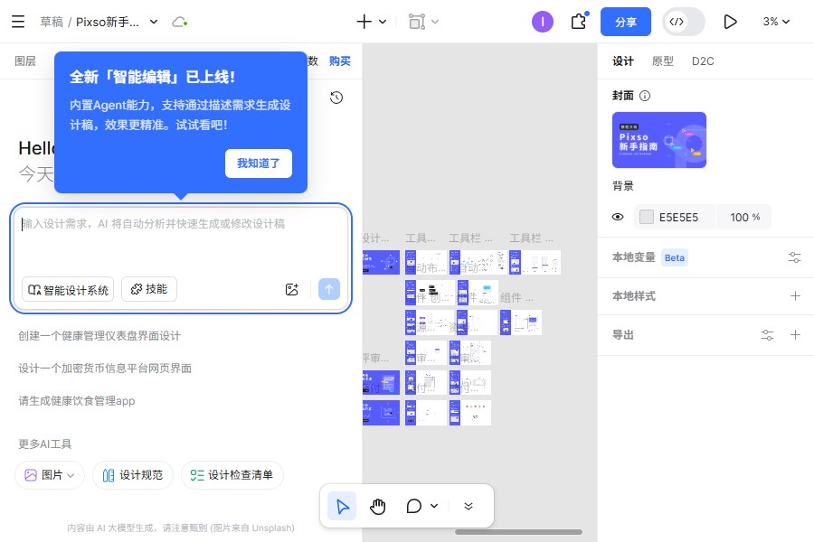The width and height of the screenshot is (814, 542).
Task: Switch to the D2C tab
Action: (703, 61)
